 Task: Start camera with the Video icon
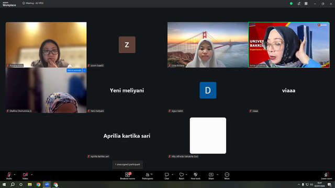25,174
